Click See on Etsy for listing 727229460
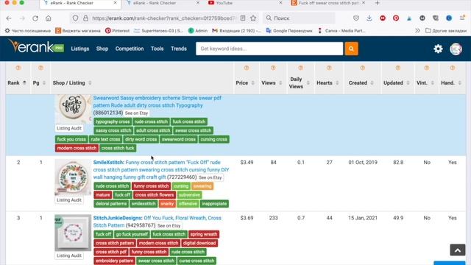The height and width of the screenshot is (265, 471). (x=210, y=177)
